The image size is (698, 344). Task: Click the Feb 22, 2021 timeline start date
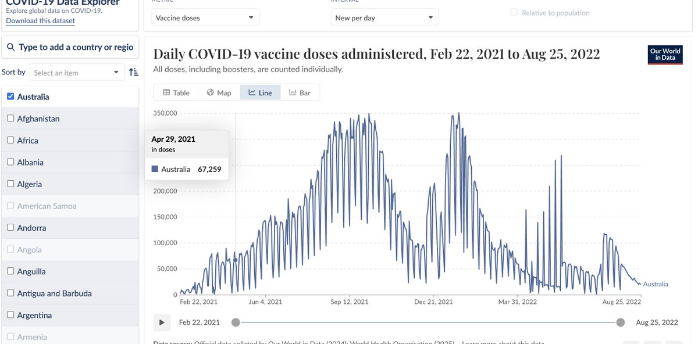tap(200, 322)
